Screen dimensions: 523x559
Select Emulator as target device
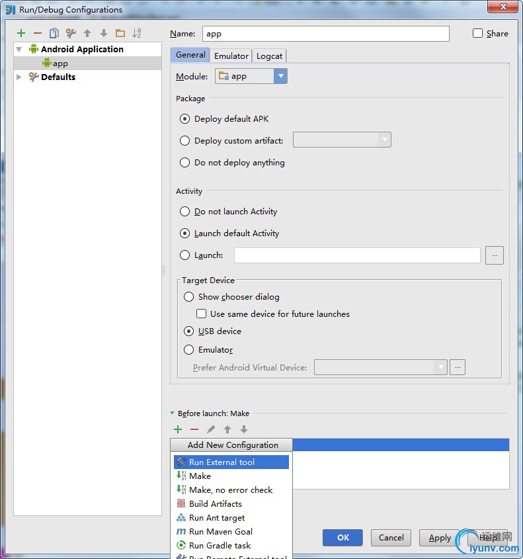click(188, 349)
